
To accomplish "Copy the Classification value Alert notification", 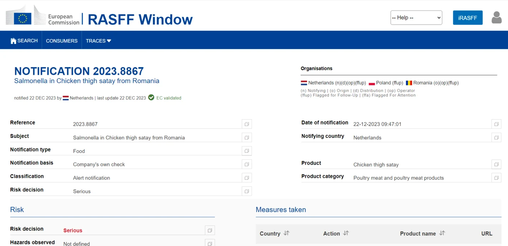I will [247, 178].
